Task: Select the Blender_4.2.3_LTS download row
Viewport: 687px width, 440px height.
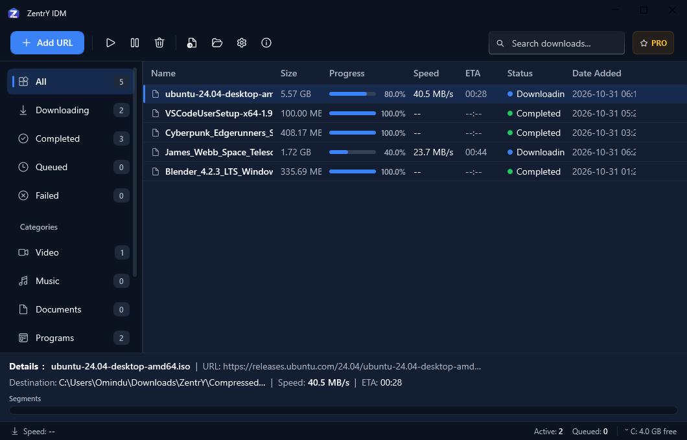Action: pos(415,171)
